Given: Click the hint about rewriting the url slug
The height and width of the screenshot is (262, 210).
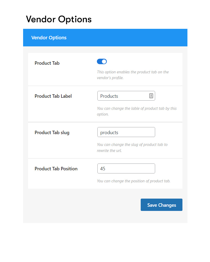Looking at the screenshot, I should point(132,148).
